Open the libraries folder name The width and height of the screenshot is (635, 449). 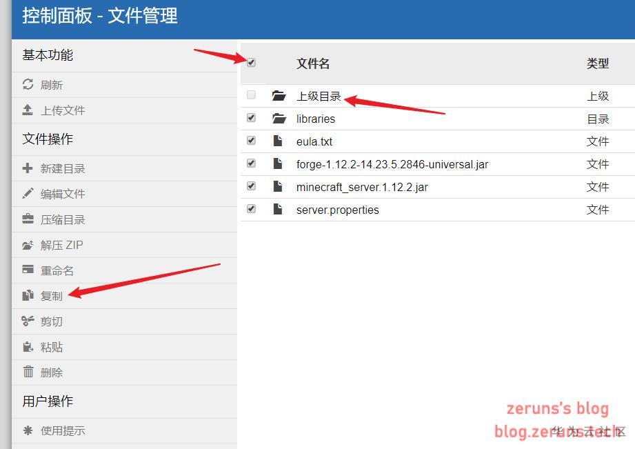pos(316,119)
